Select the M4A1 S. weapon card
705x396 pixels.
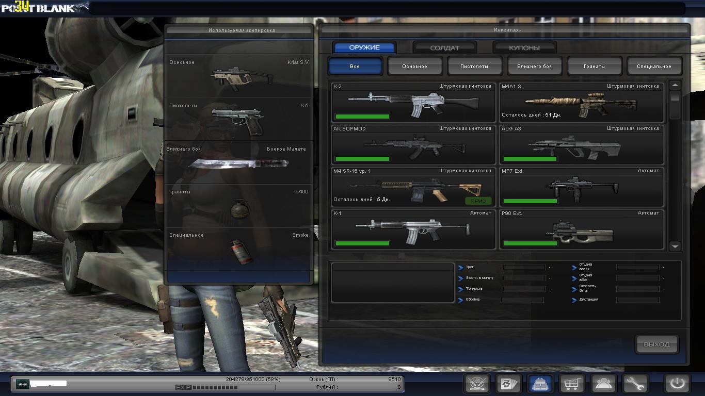click(581, 102)
